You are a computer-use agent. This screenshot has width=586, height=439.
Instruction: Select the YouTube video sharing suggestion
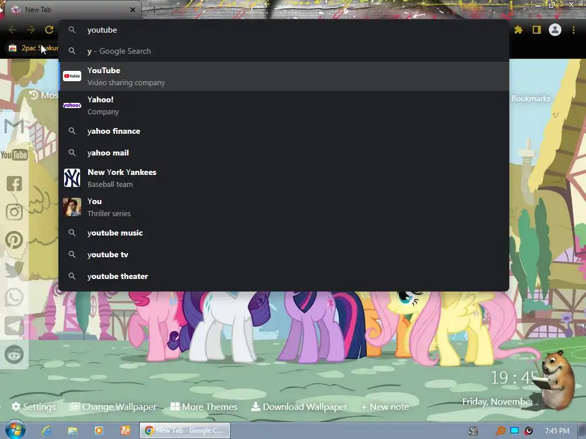coord(284,76)
